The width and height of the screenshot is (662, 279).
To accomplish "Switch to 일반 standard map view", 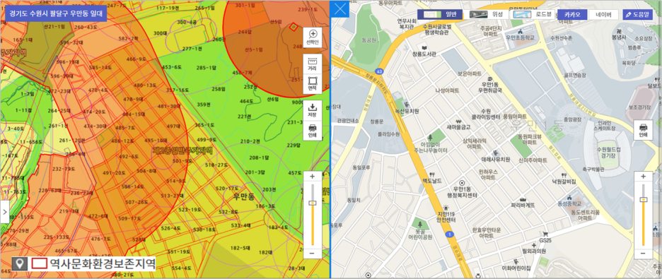I will click(x=440, y=14).
